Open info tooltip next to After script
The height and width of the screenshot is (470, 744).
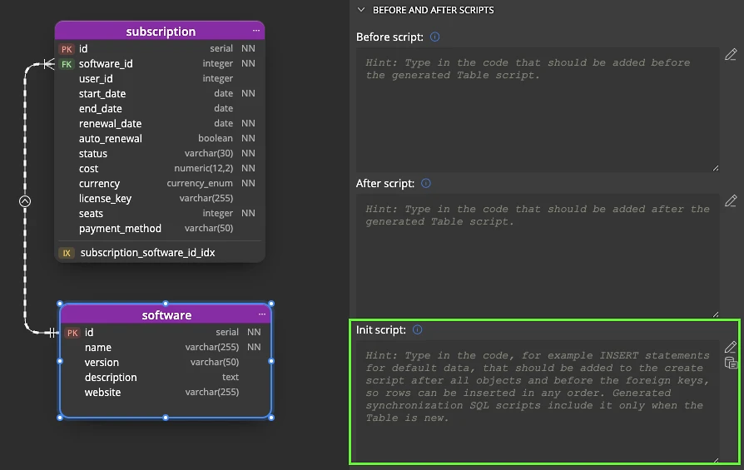click(426, 184)
